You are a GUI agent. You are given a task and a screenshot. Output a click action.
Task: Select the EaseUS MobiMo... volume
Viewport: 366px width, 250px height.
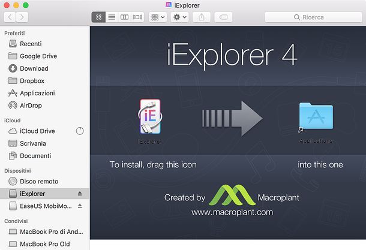pos(46,206)
